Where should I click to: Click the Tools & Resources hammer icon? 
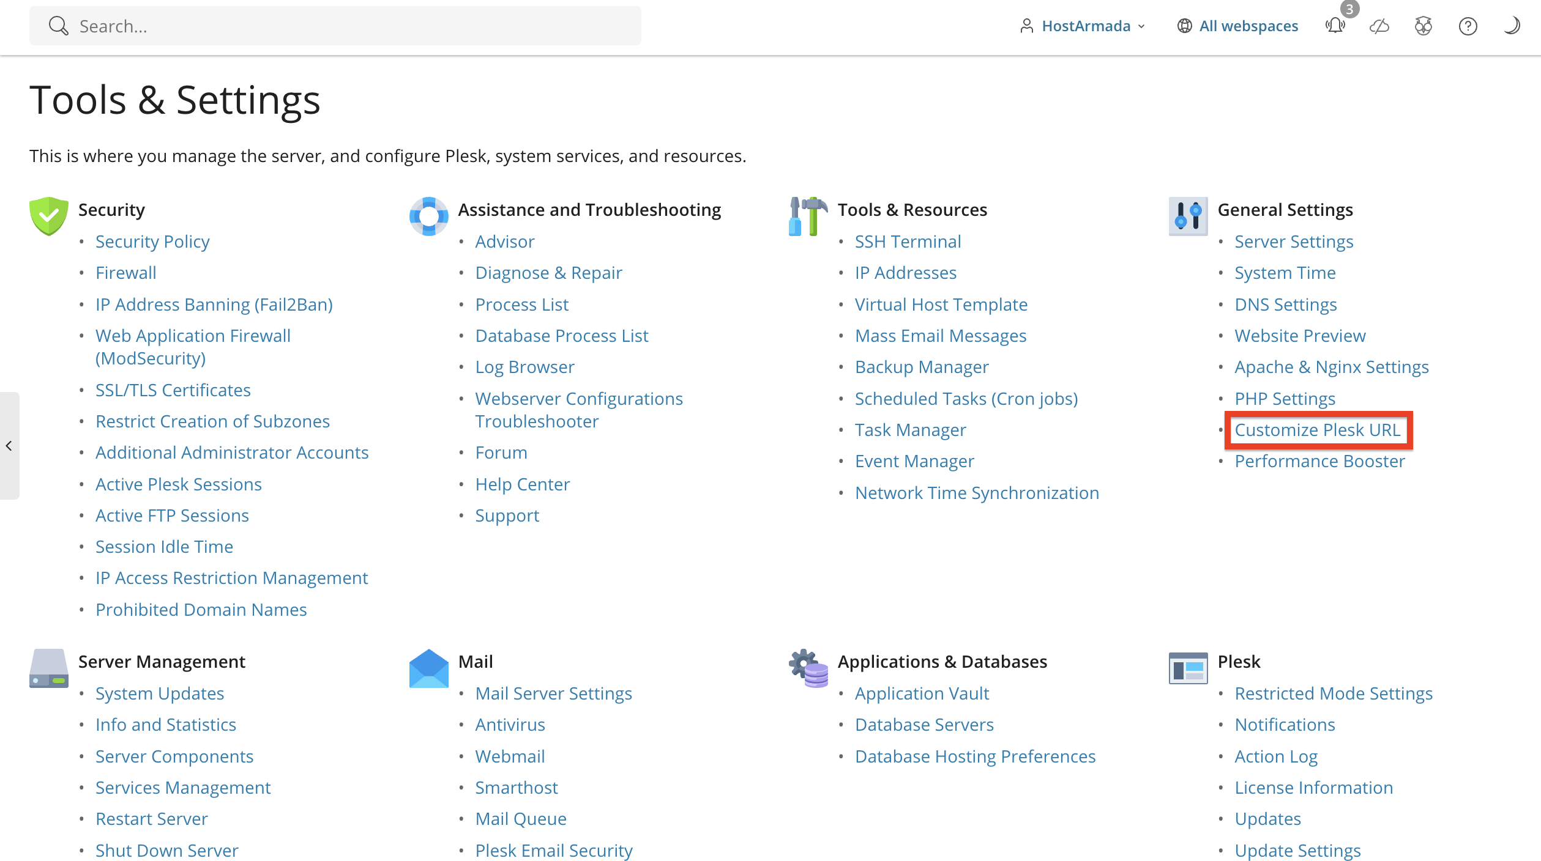[x=808, y=216]
